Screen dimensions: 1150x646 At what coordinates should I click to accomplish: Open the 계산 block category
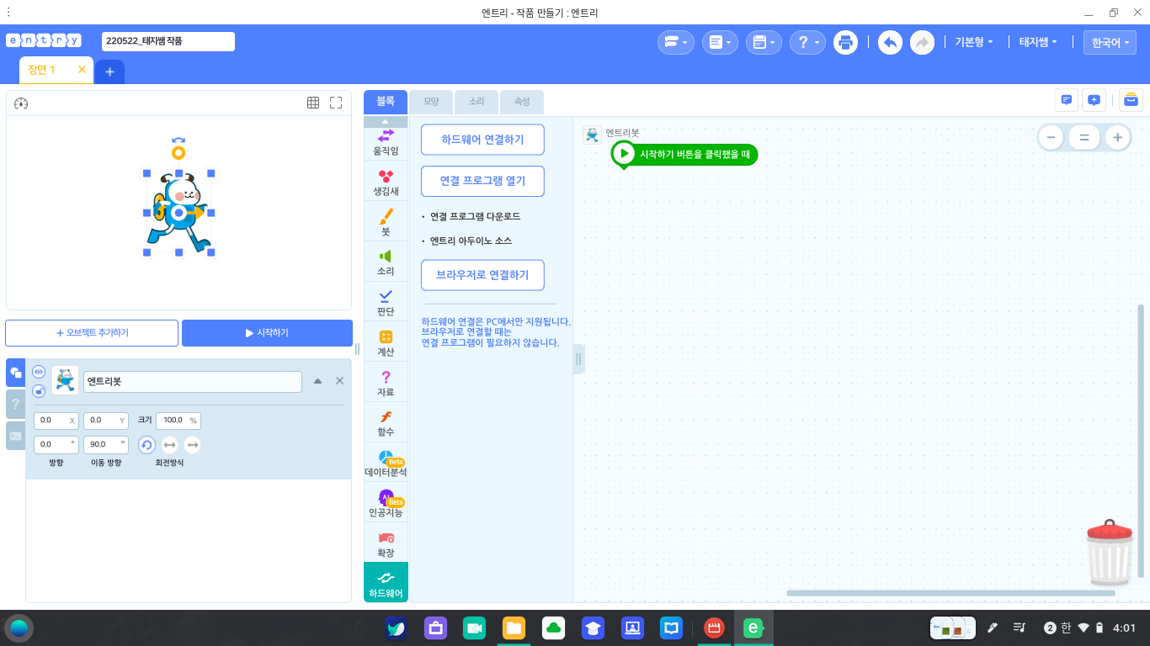click(386, 343)
